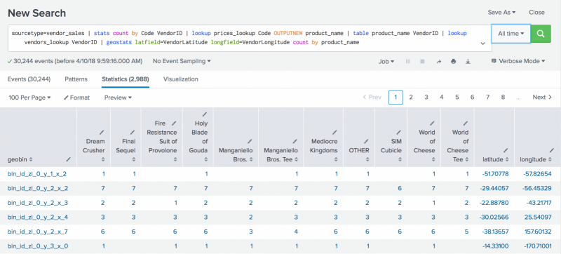Open geobin bin_id_zl_0_y_2_x_4
The image size is (561, 254).
(37, 217)
